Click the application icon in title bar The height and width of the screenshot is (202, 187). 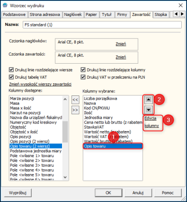coord(5,5)
